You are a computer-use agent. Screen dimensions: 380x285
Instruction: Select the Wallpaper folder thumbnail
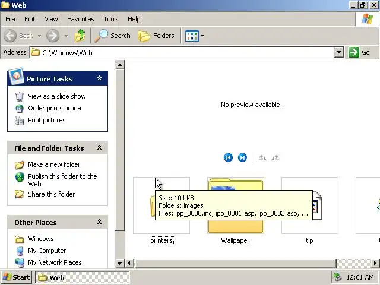(x=236, y=205)
